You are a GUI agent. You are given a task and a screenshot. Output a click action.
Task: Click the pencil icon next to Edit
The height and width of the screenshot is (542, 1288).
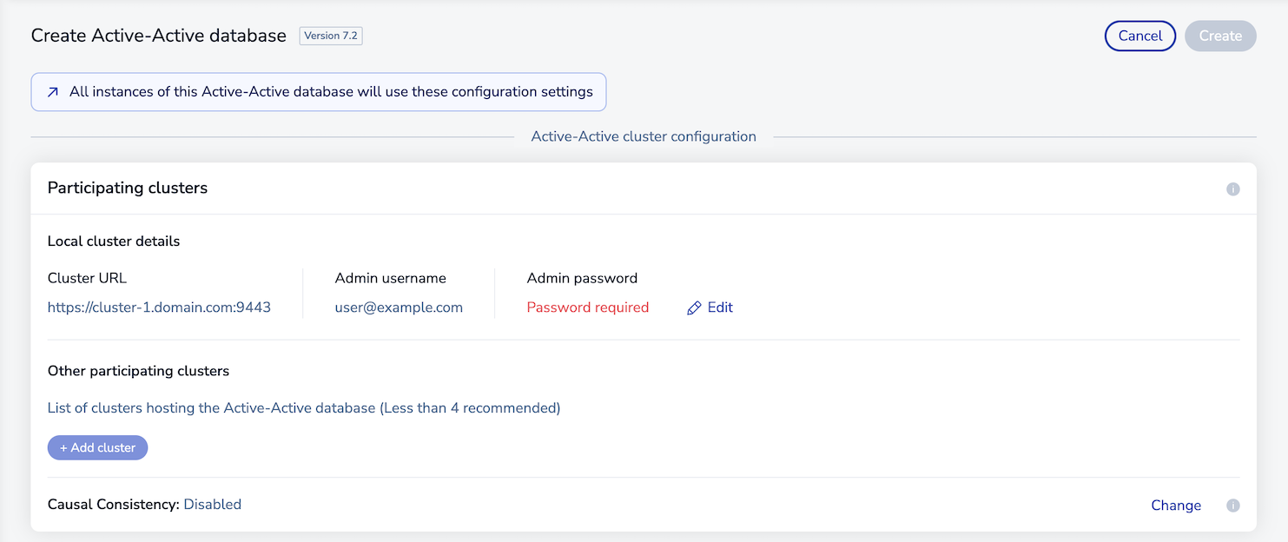coord(694,308)
